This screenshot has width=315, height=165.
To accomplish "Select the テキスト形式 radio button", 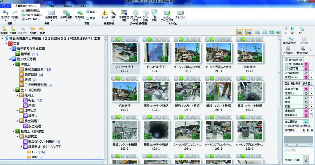I will pyautogui.click(x=286, y=126).
